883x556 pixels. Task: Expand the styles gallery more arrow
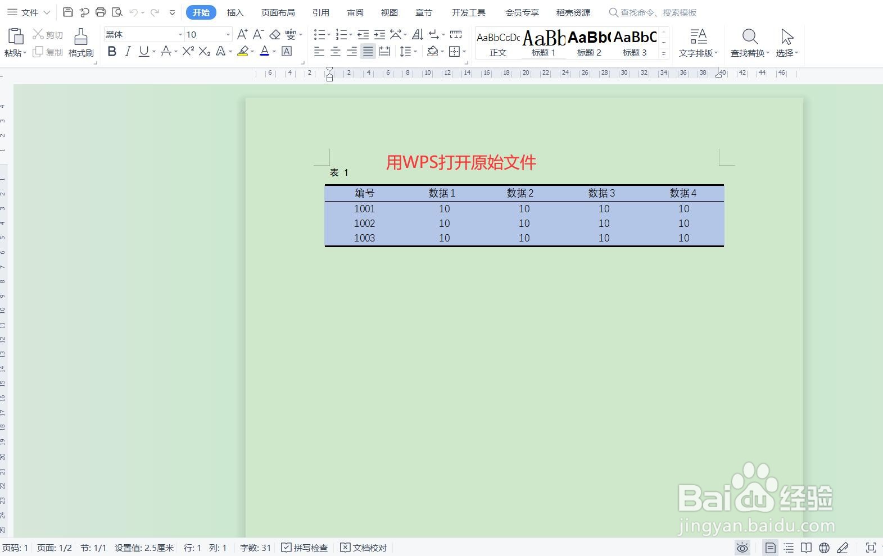pyautogui.click(x=664, y=53)
